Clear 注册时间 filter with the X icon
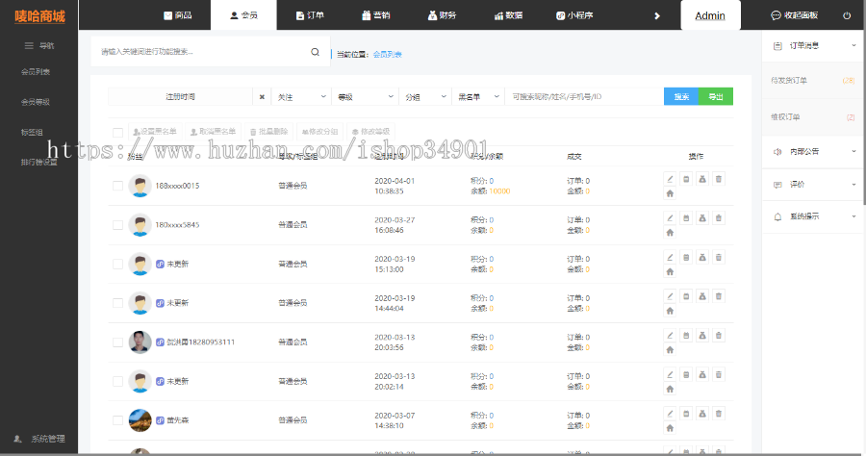Image resolution: width=866 pixels, height=456 pixels. pyautogui.click(x=262, y=97)
